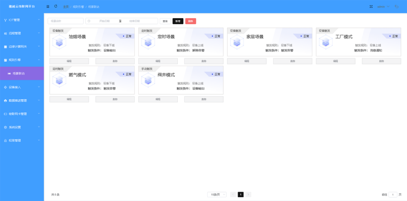Toggle fullscreen with the expand icon
The image size is (407, 201).
(371, 6)
